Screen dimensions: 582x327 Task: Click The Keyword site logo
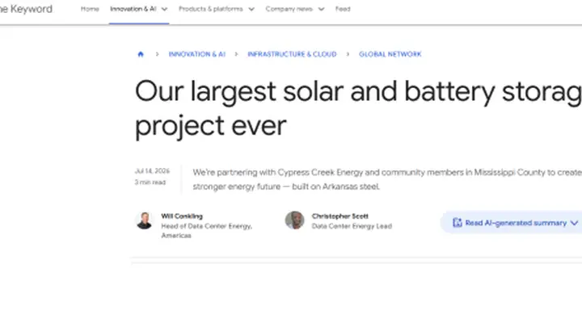tap(26, 9)
